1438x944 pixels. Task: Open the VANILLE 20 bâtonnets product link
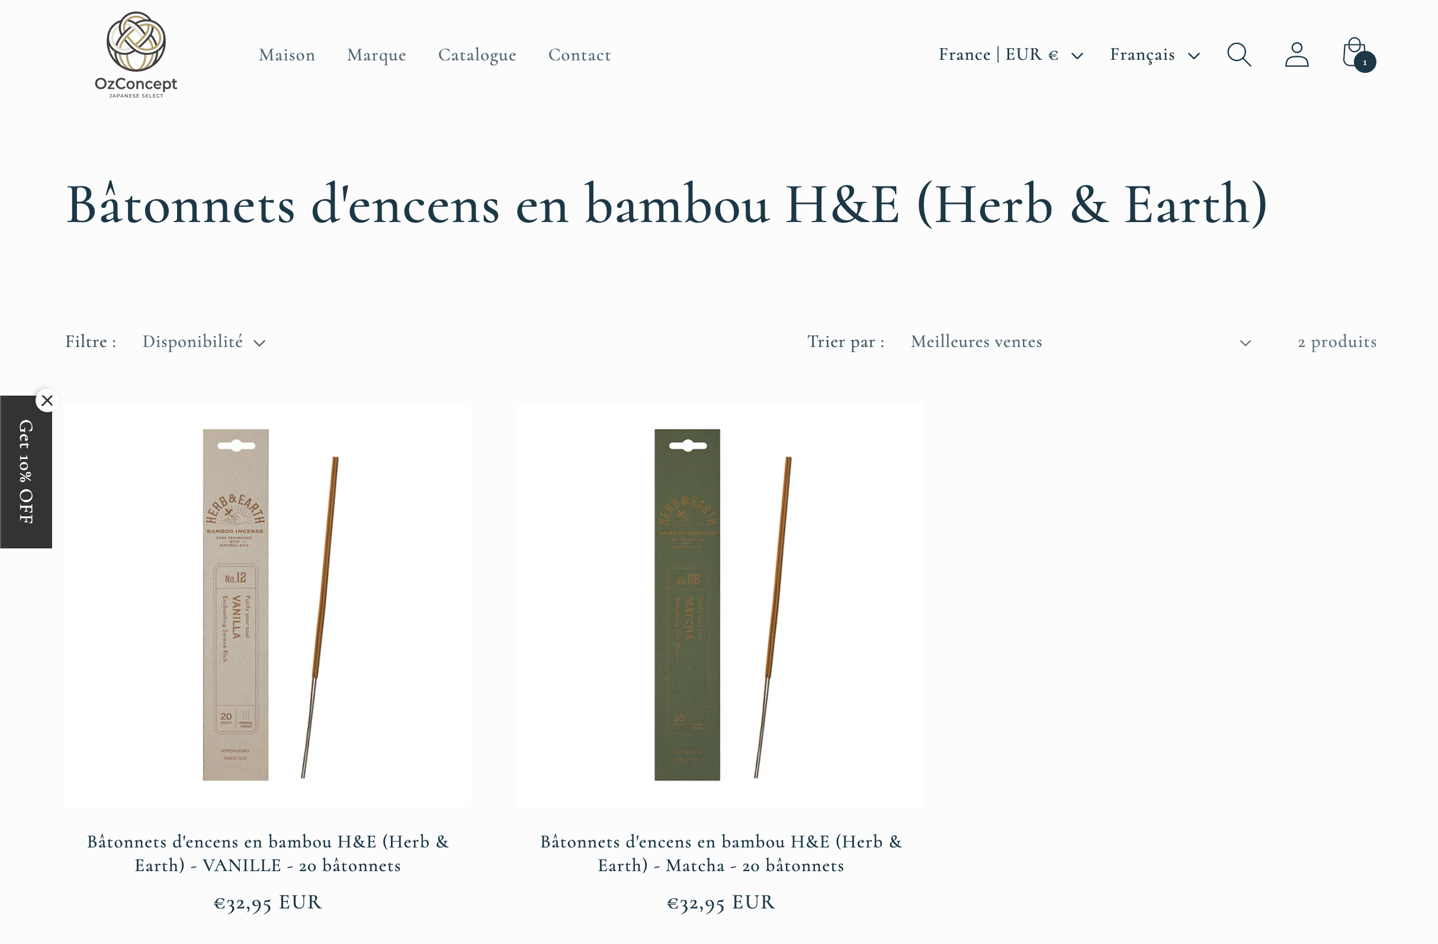click(268, 853)
